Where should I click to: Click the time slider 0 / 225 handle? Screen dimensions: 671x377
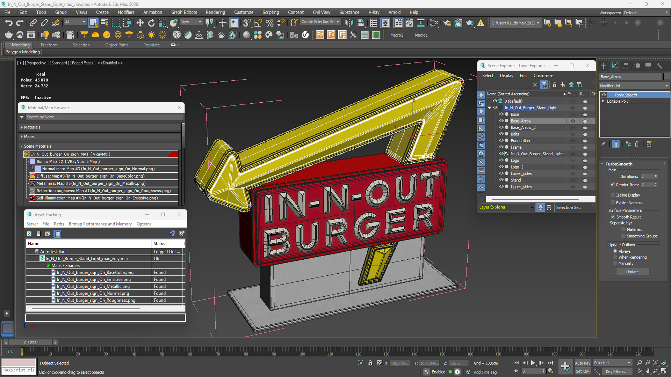click(x=30, y=343)
